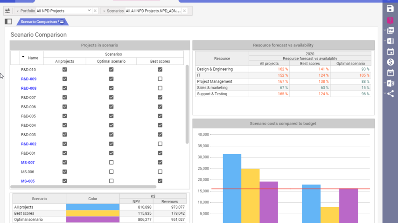Enable R&D-009 in Best scores column
Viewport: 398px width, 223px height.
(x=160, y=79)
